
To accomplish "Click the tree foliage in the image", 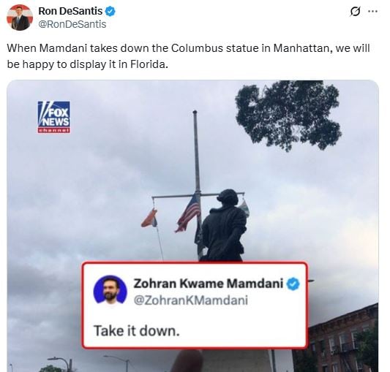I will (x=288, y=114).
